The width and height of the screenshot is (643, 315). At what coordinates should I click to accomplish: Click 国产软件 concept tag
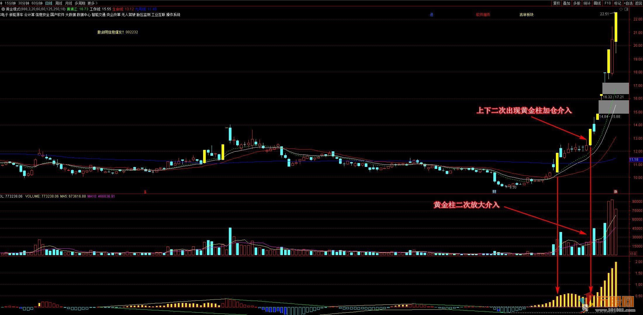(57, 15)
